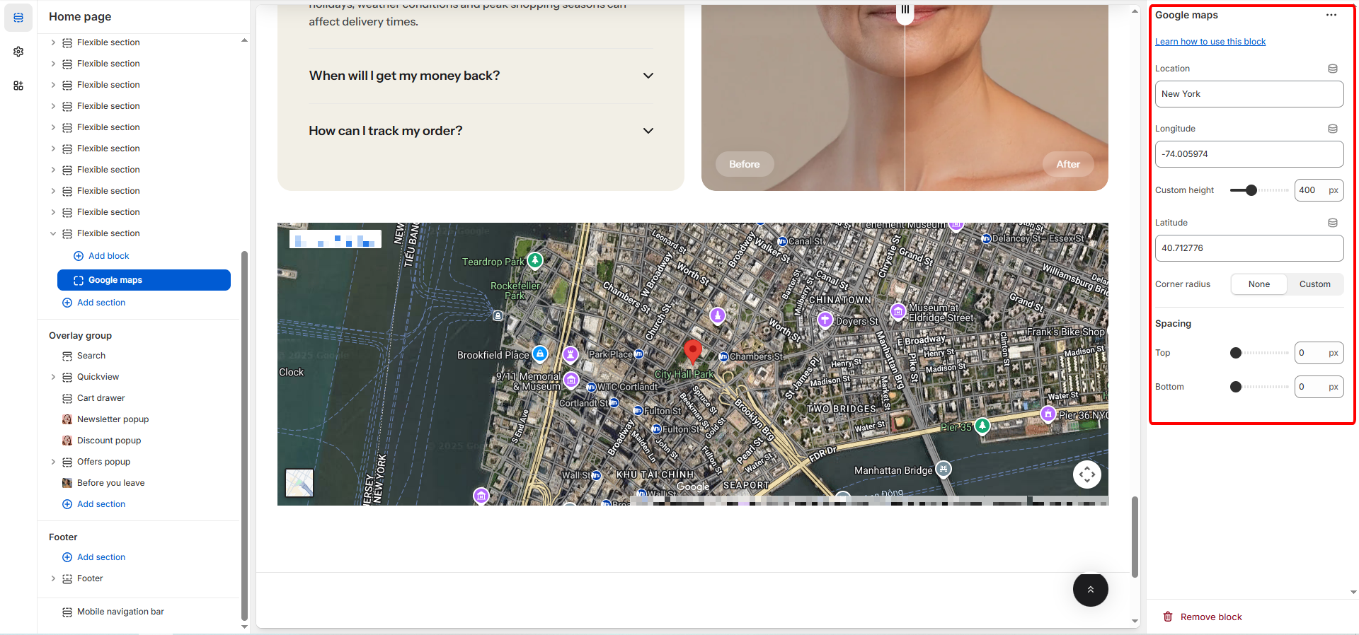
Task: Open 'Learn how to use this block' link
Action: pos(1210,42)
